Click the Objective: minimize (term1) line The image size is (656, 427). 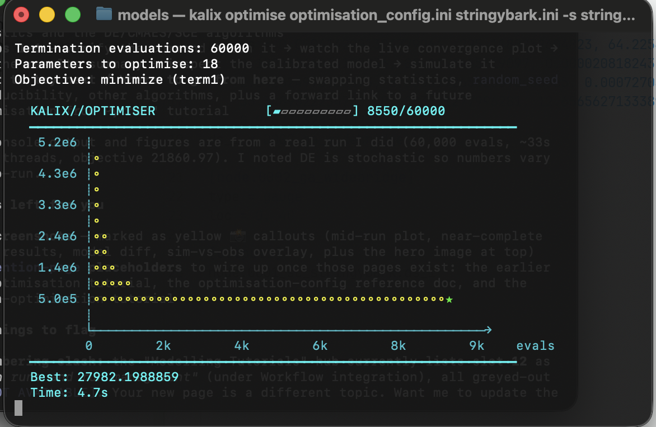[120, 79]
